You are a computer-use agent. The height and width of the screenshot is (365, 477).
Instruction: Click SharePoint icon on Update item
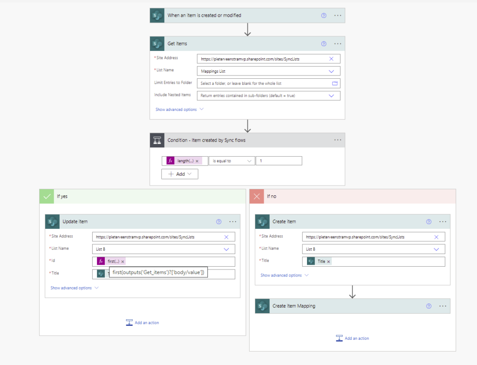[52, 221]
